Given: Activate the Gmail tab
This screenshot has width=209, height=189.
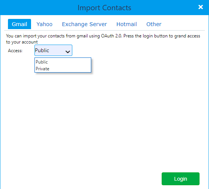Looking at the screenshot, I should (x=19, y=24).
